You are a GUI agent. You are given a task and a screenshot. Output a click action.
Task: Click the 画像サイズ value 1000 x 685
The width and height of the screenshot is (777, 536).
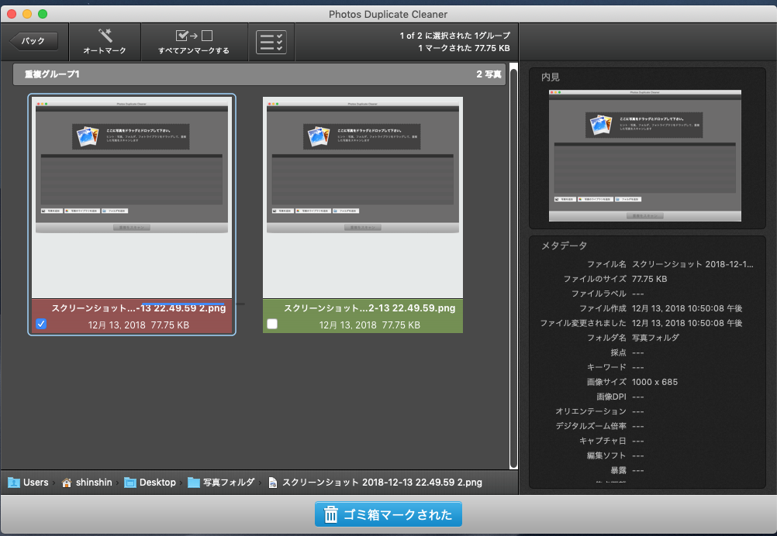point(654,382)
